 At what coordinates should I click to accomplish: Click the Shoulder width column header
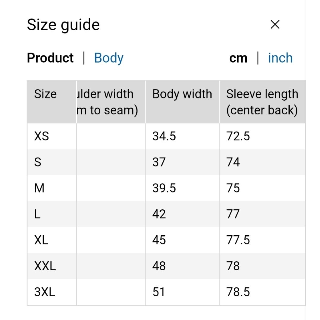(108, 102)
